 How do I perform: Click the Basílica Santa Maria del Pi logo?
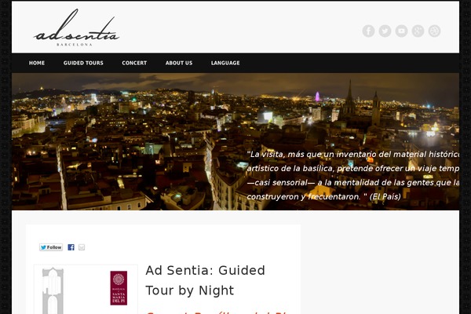click(x=119, y=288)
